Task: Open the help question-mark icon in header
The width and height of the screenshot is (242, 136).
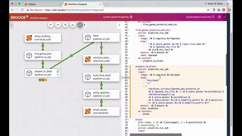Action: 219,17
